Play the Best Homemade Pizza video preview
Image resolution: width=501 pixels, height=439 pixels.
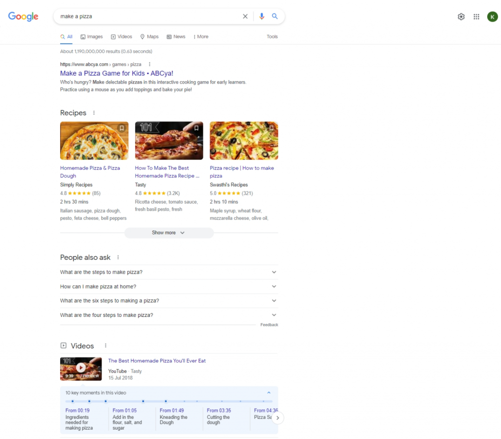coord(81,369)
